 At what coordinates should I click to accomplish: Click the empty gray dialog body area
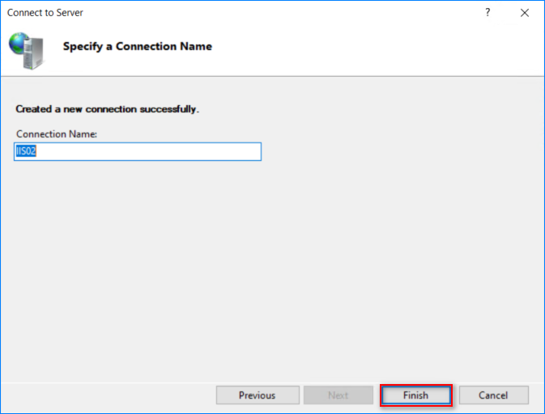pos(272,271)
